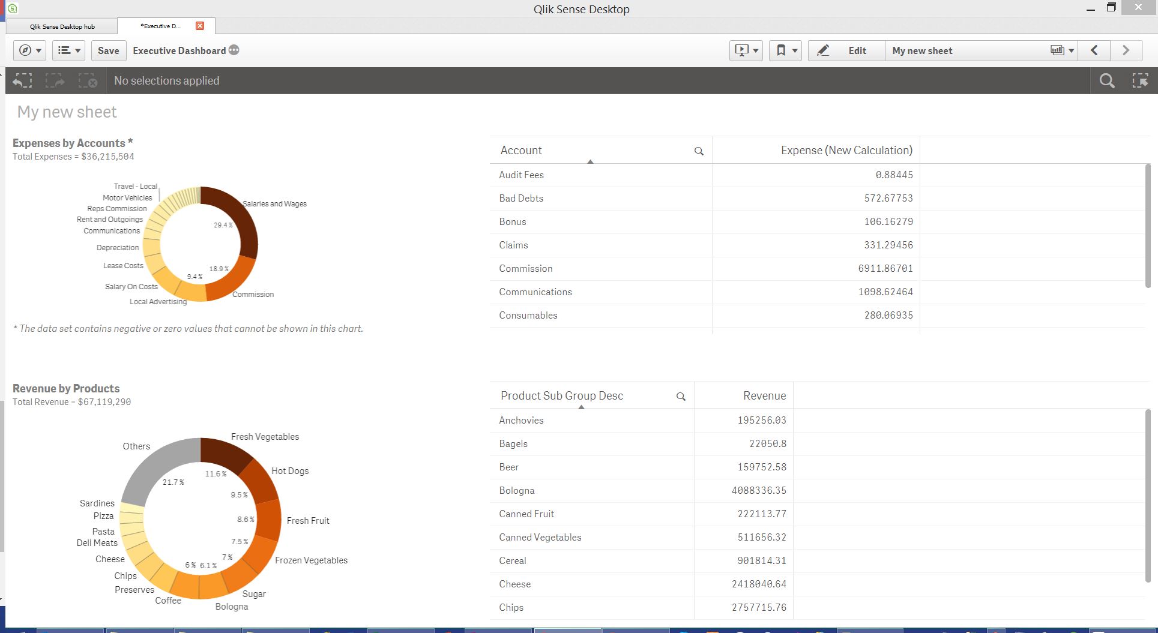Minimize the Qlik Sense Desktop window

(x=1090, y=8)
